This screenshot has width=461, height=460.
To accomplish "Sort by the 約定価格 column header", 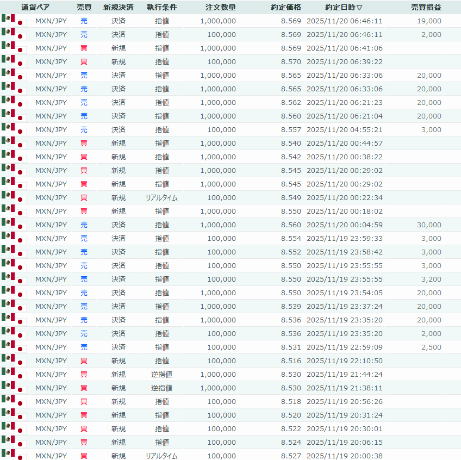I will coord(285,8).
